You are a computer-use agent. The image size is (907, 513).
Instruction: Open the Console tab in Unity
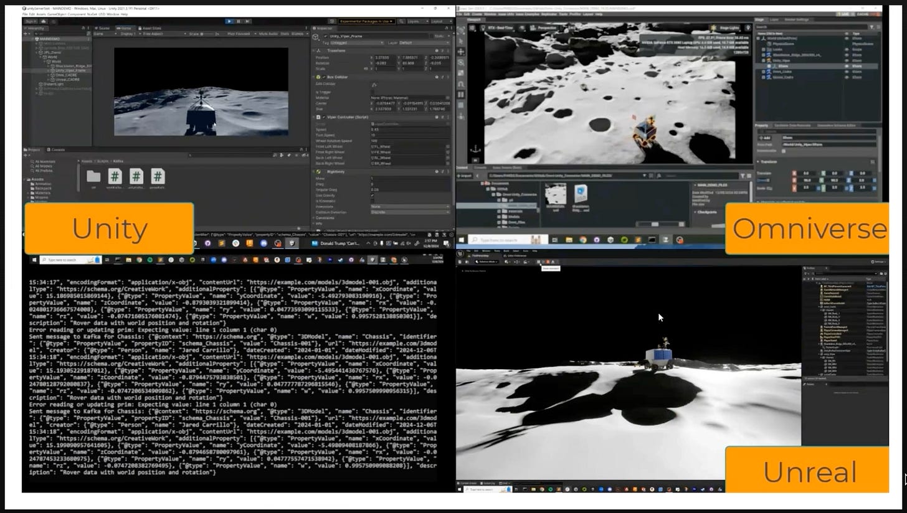(x=57, y=149)
